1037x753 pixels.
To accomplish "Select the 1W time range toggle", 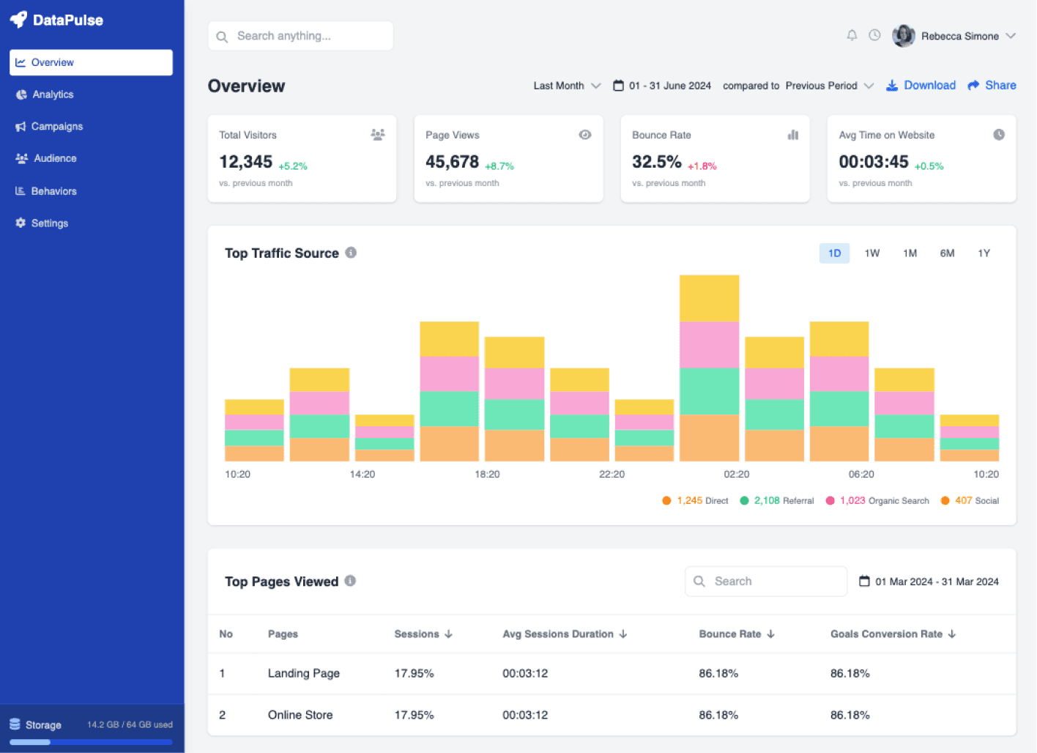I will 871,253.
